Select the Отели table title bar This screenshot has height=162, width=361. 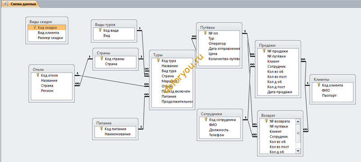[51, 70]
